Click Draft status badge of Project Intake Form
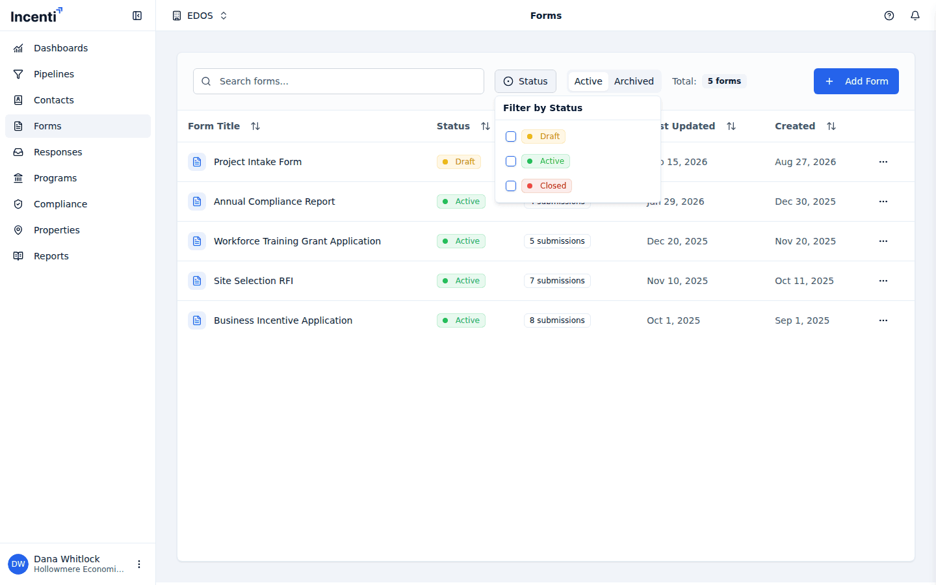The width and height of the screenshot is (936, 585). pos(459,162)
